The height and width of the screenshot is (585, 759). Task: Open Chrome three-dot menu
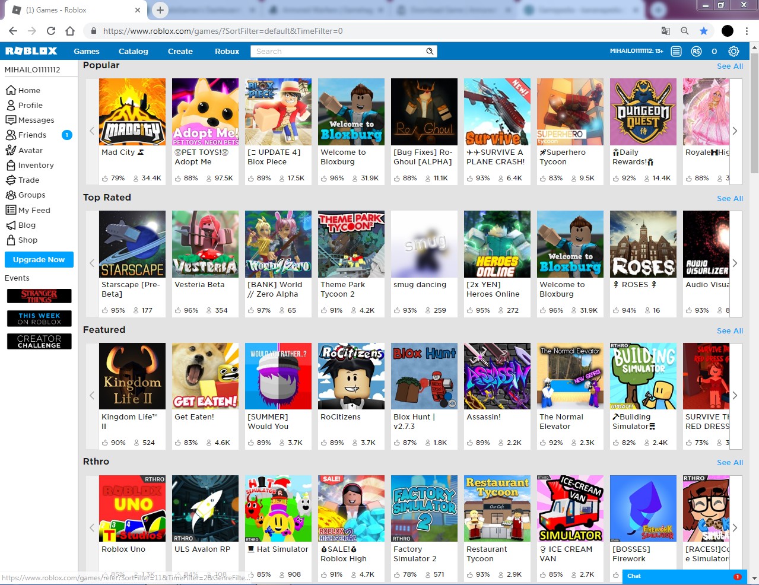coord(747,31)
